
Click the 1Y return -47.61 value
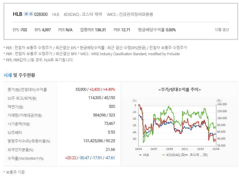(110, 158)
